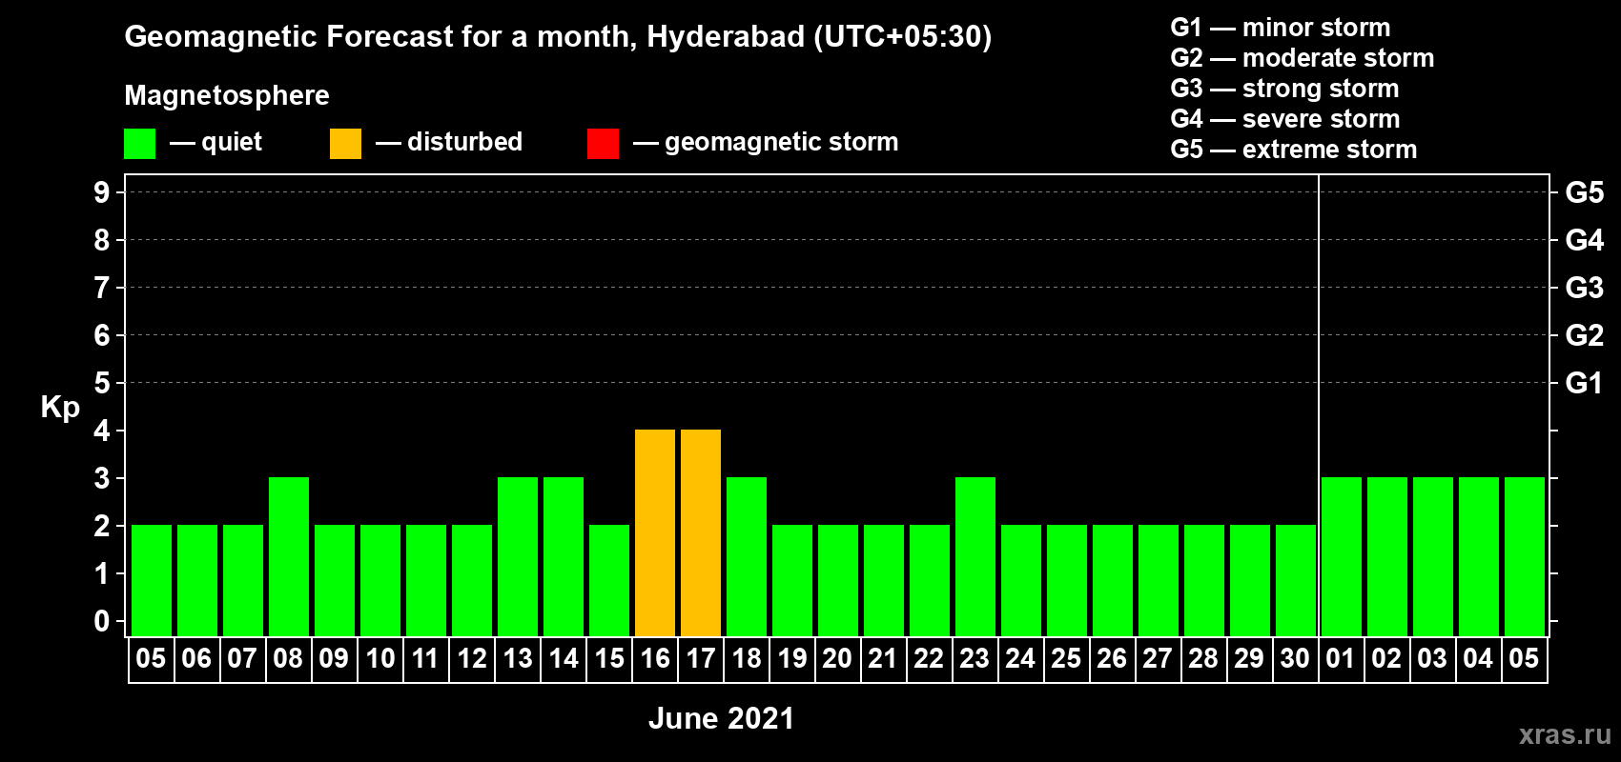Viewport: 1621px width, 762px height.
Task: Click 'G2 — moderate storm' legend line
Action: click(1303, 58)
